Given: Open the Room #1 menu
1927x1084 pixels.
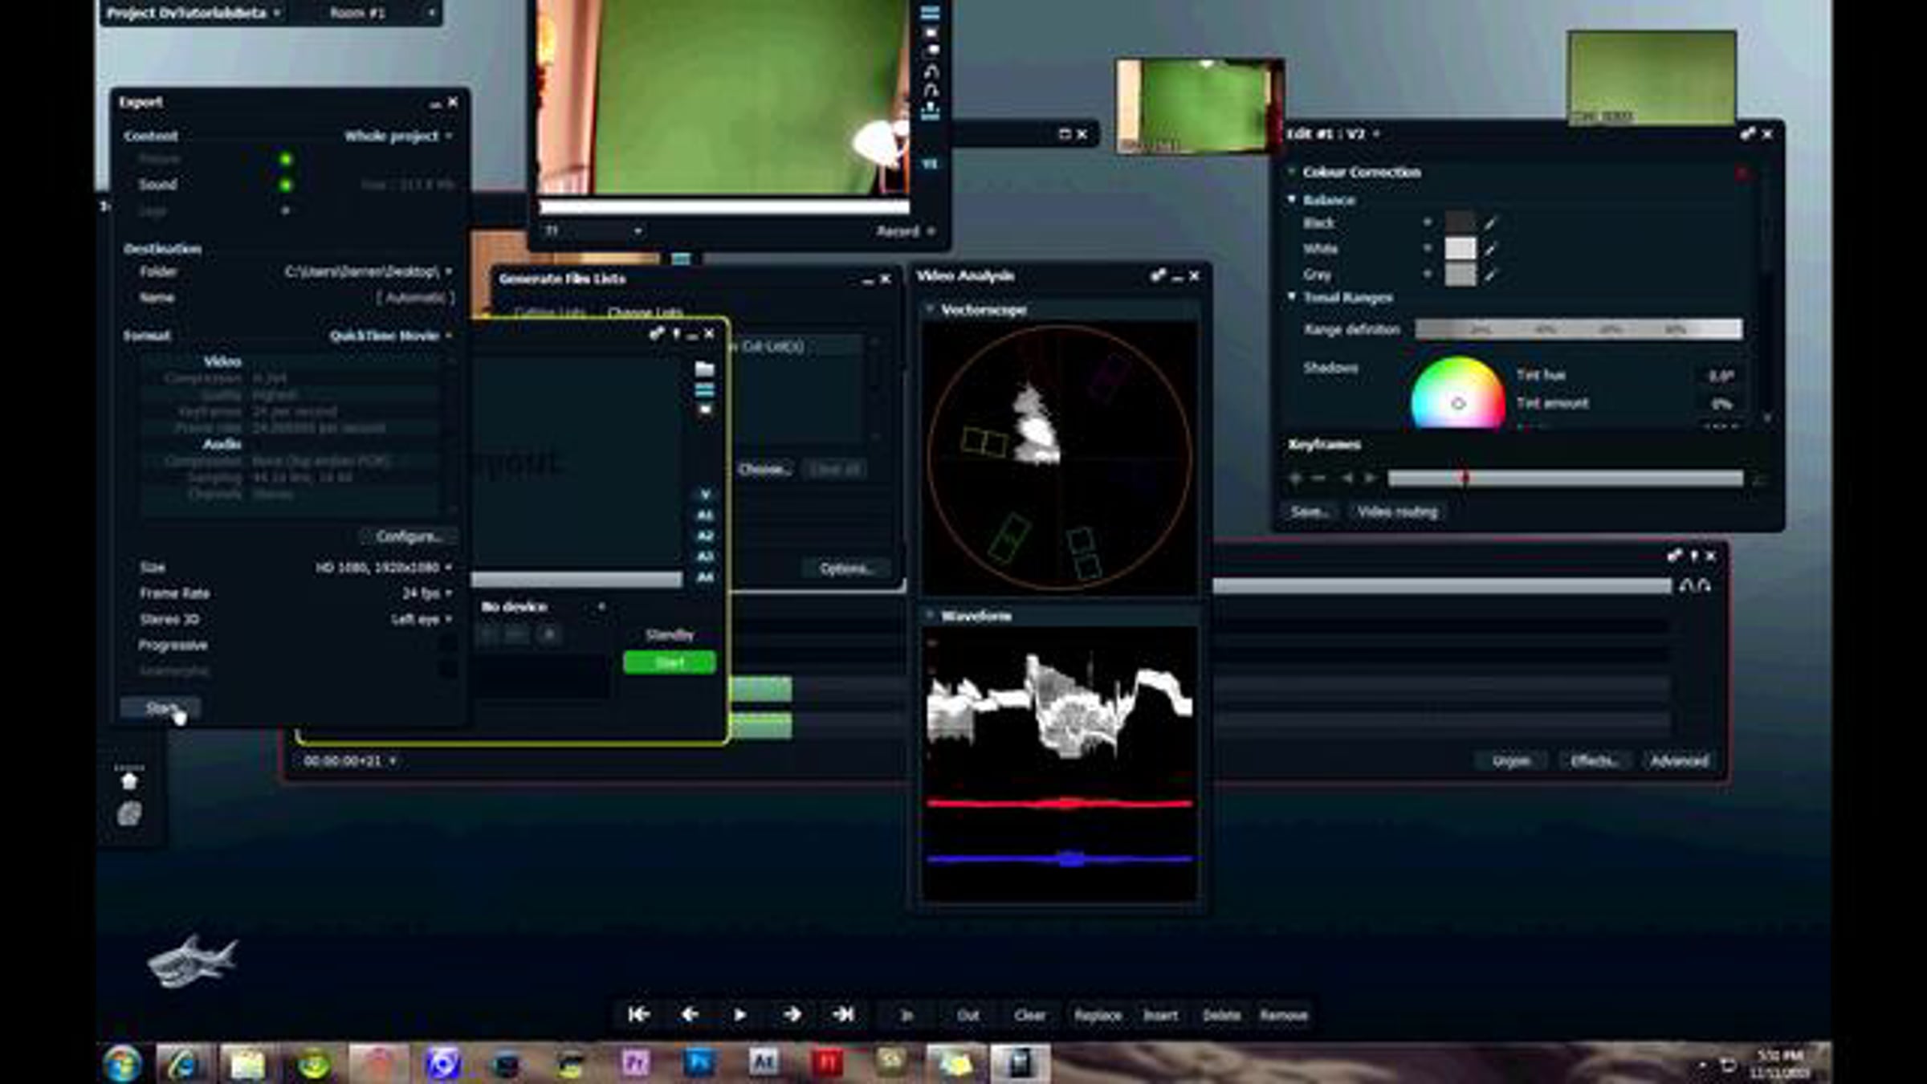Looking at the screenshot, I should pyautogui.click(x=382, y=13).
